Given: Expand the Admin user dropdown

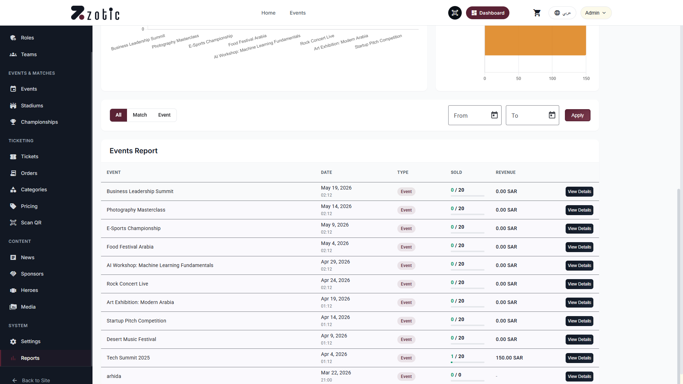Looking at the screenshot, I should point(596,13).
